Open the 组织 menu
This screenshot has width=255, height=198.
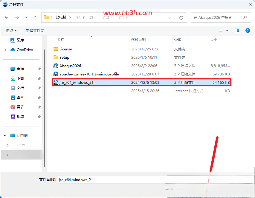(x=11, y=30)
